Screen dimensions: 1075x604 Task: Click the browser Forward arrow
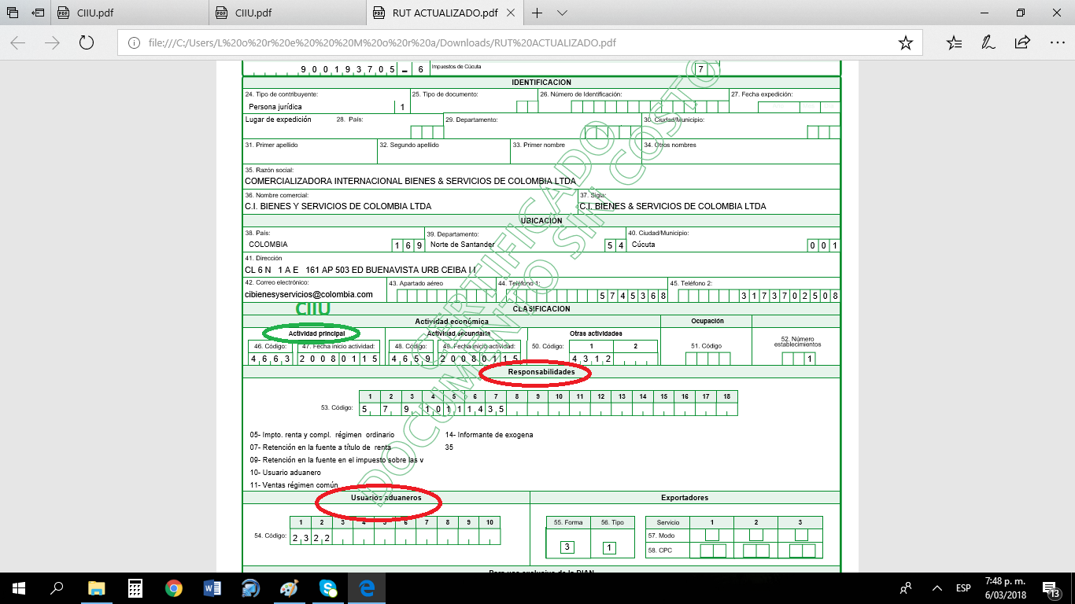tap(52, 42)
